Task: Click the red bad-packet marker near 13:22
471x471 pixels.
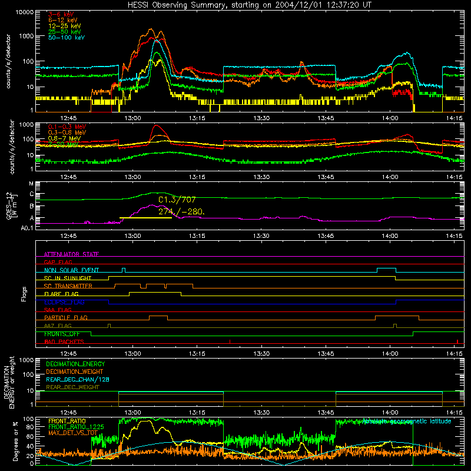Action: coord(230,341)
